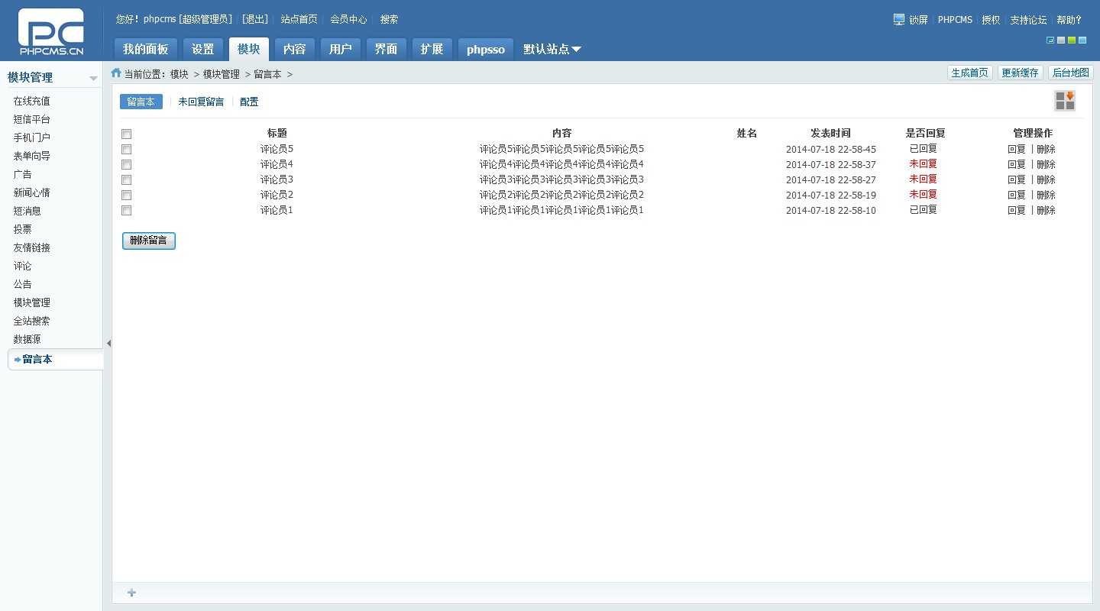
Task: Click 回复 for the 评论员4 row
Action: coord(1016,164)
